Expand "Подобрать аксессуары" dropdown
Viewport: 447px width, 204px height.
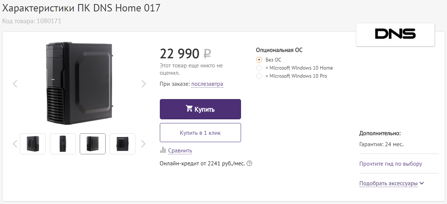tap(391, 183)
